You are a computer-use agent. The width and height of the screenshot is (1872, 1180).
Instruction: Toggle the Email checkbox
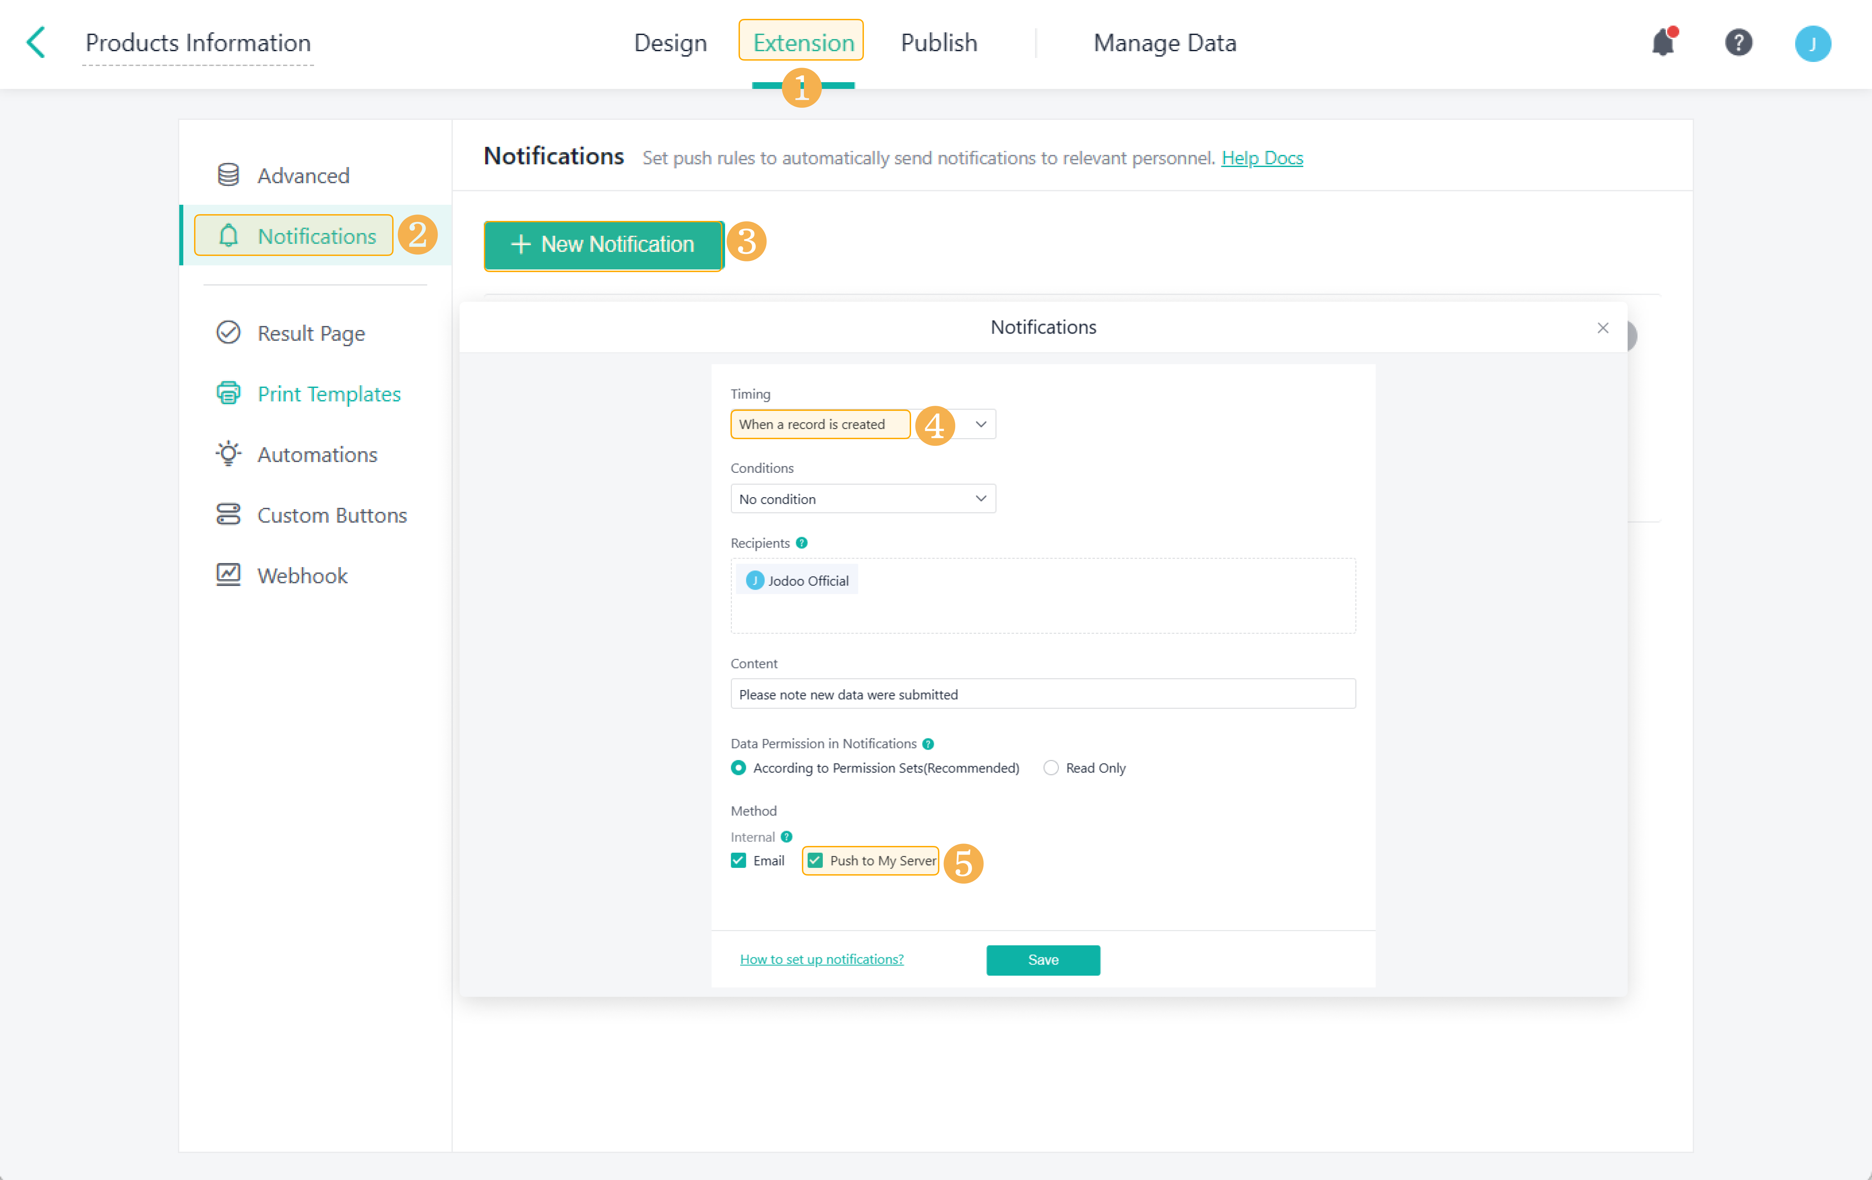tap(739, 861)
